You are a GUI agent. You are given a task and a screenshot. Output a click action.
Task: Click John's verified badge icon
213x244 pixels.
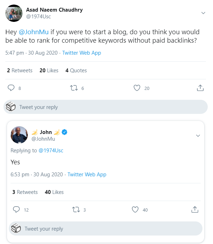coord(65,132)
